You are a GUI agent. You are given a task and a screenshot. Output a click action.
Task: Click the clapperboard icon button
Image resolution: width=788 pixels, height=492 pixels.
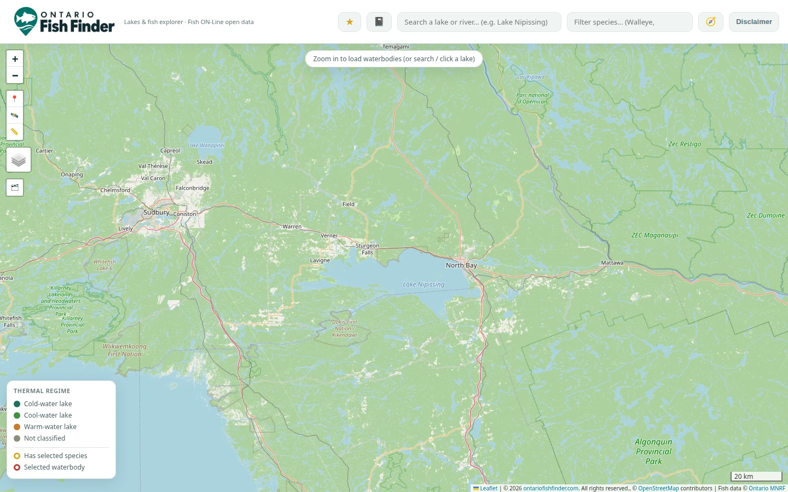click(15, 188)
